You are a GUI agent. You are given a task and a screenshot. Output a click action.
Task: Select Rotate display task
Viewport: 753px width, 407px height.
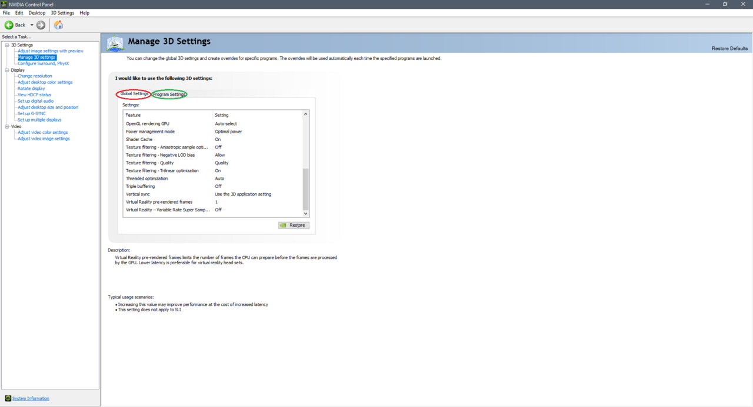(x=31, y=89)
